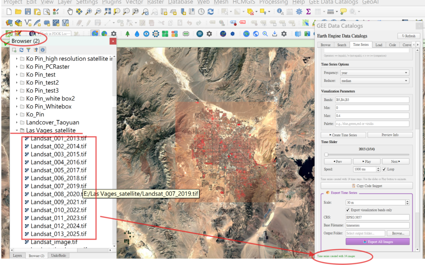Click the Sigma statistical summary icon

tap(308, 11)
